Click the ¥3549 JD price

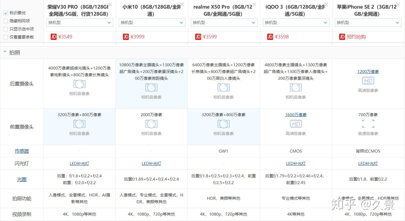coord(65,37)
